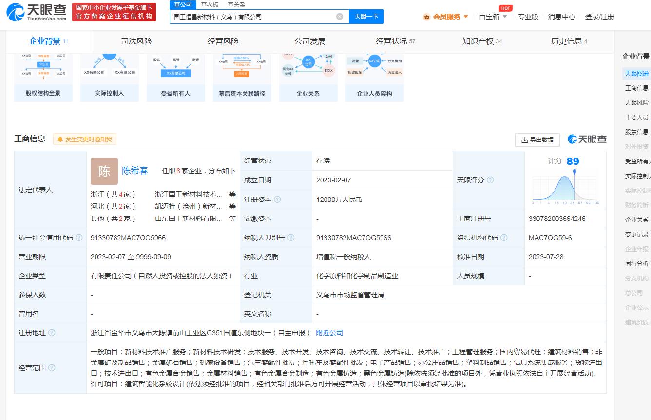Image resolution: width=651 pixels, height=420 pixels.
Task: Open the 受益所有人 diagram card
Action: 176,78
